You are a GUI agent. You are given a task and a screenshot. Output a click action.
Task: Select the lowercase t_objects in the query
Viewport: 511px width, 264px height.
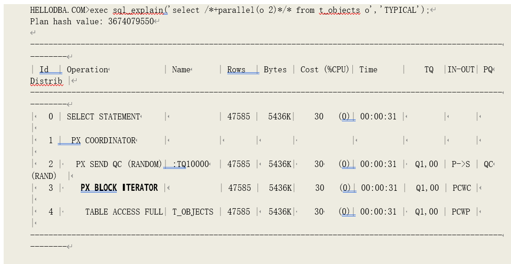click(340, 10)
